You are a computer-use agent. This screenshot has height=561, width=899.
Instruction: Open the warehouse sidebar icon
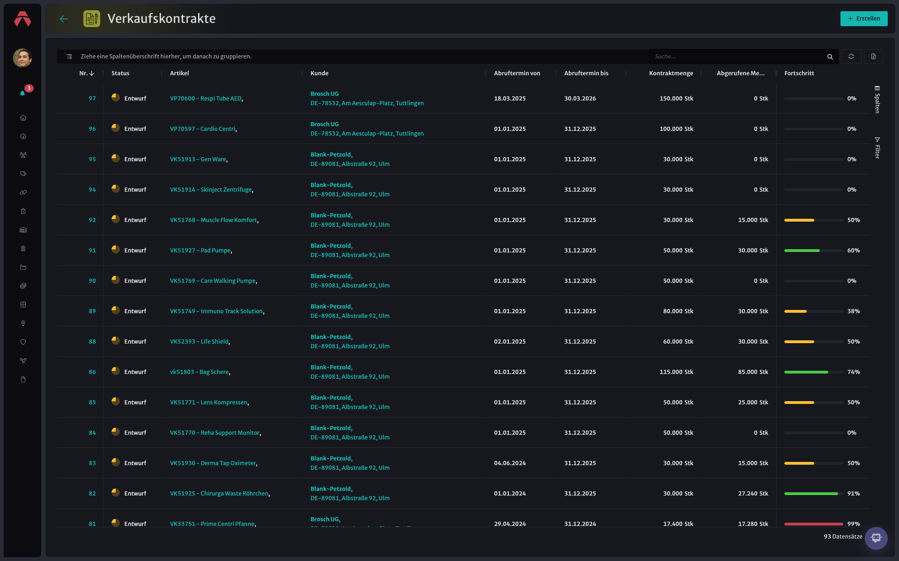[23, 230]
